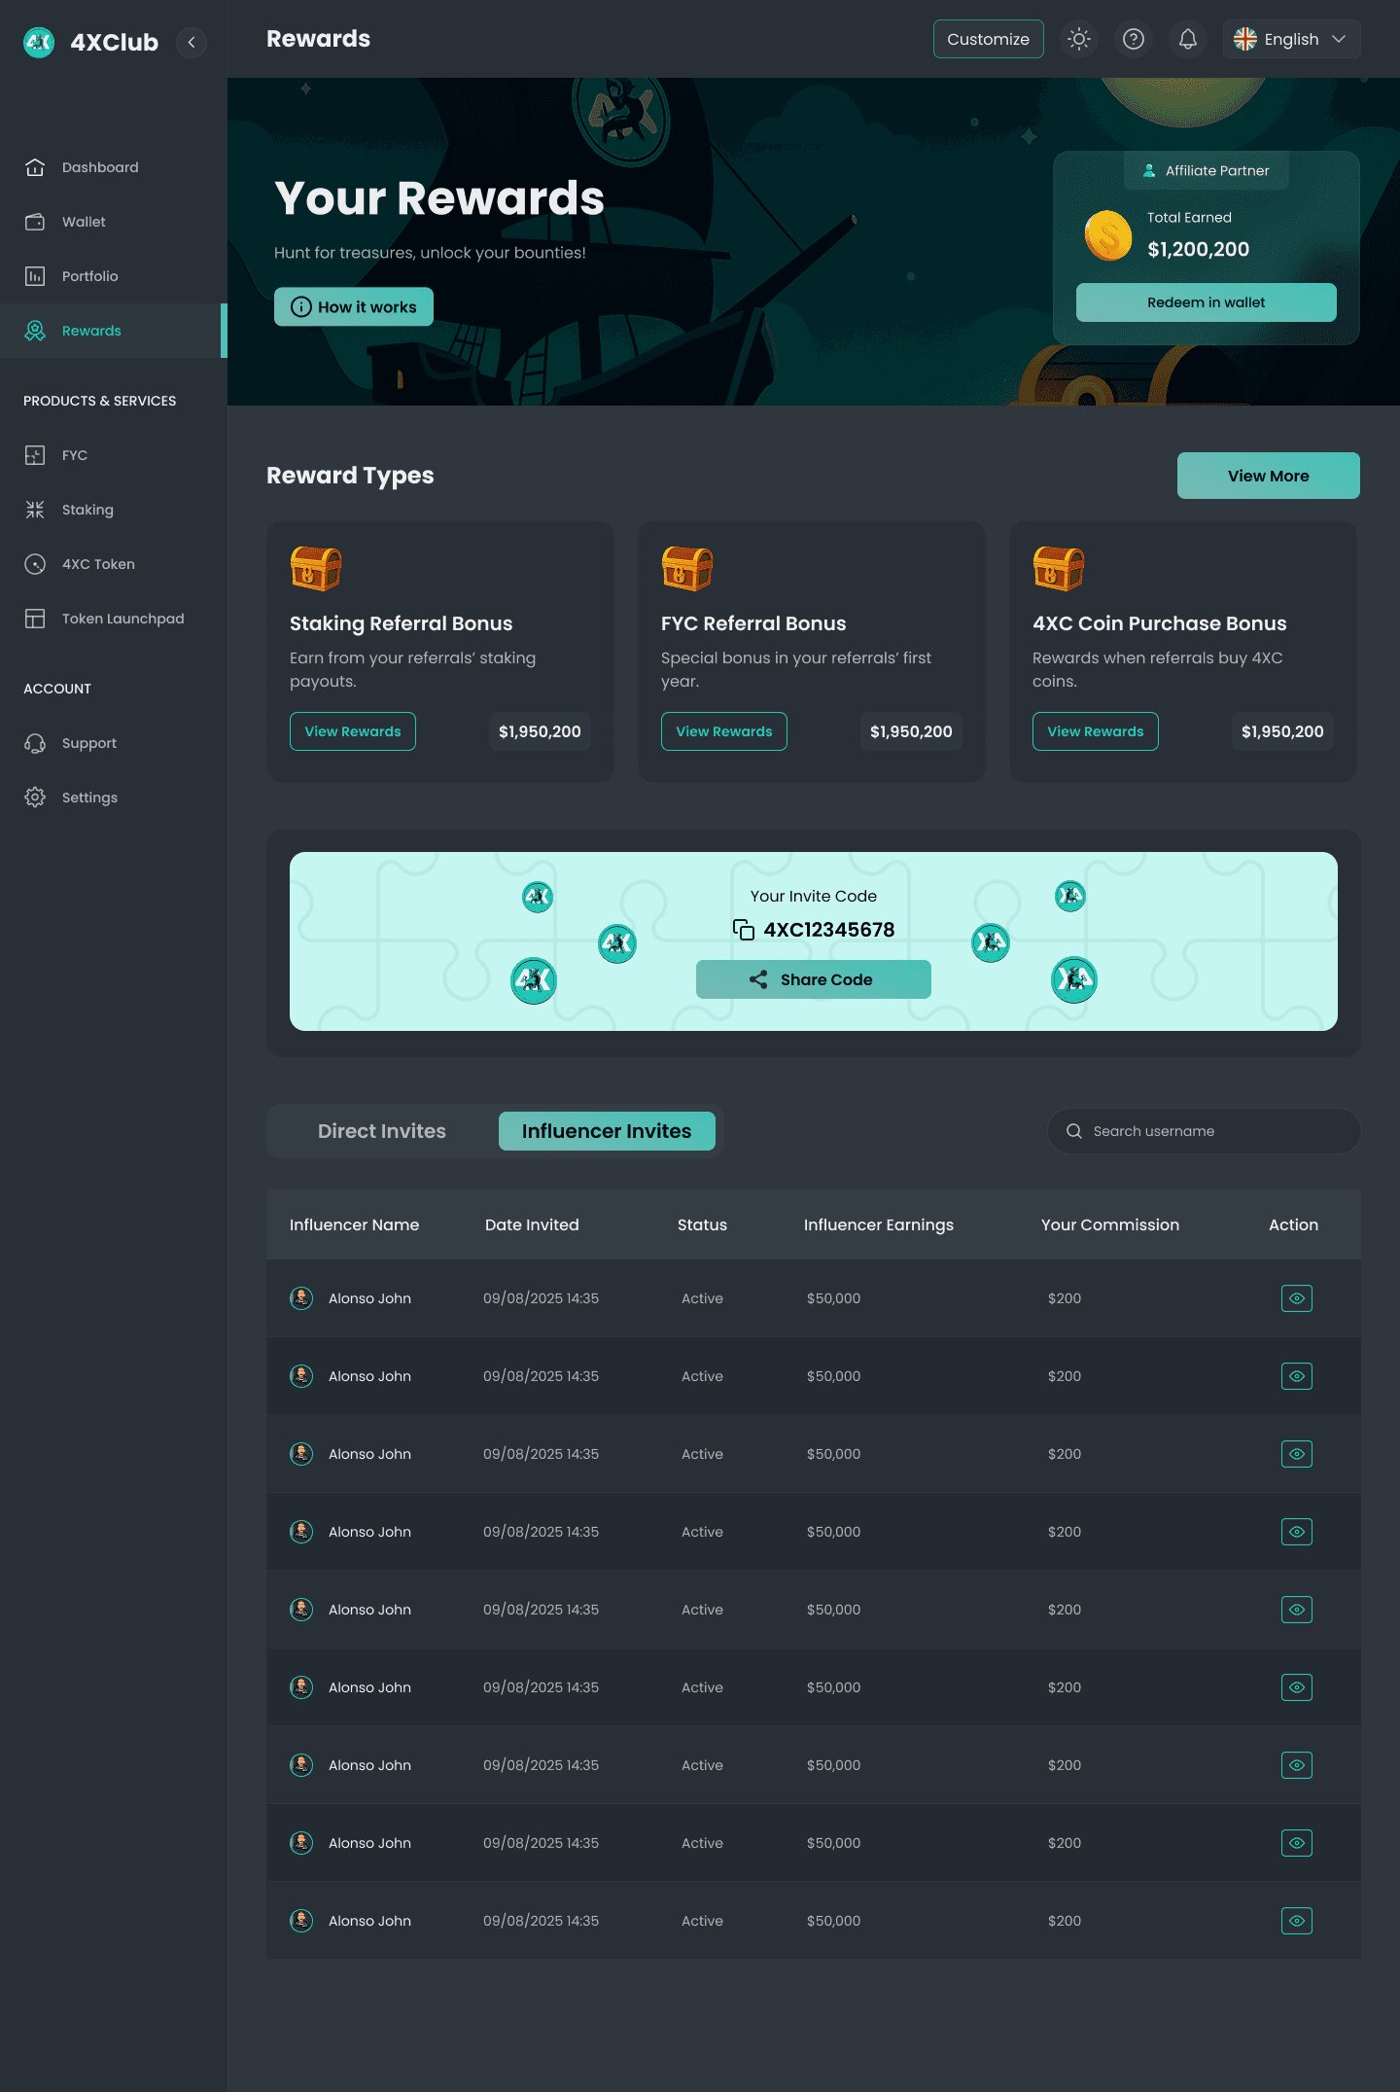Click the View More button
1400x2092 pixels.
(1268, 476)
